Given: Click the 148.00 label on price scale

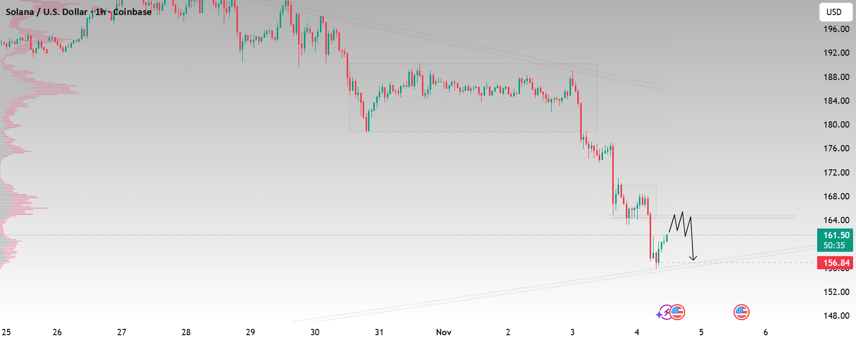Looking at the screenshot, I should pyautogui.click(x=836, y=316).
